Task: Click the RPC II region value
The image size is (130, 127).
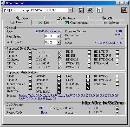Action: click(43, 108)
